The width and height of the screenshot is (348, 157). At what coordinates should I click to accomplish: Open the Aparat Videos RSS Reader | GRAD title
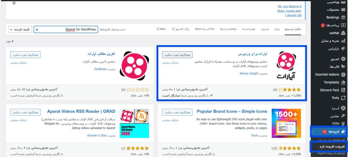[x=81, y=111]
